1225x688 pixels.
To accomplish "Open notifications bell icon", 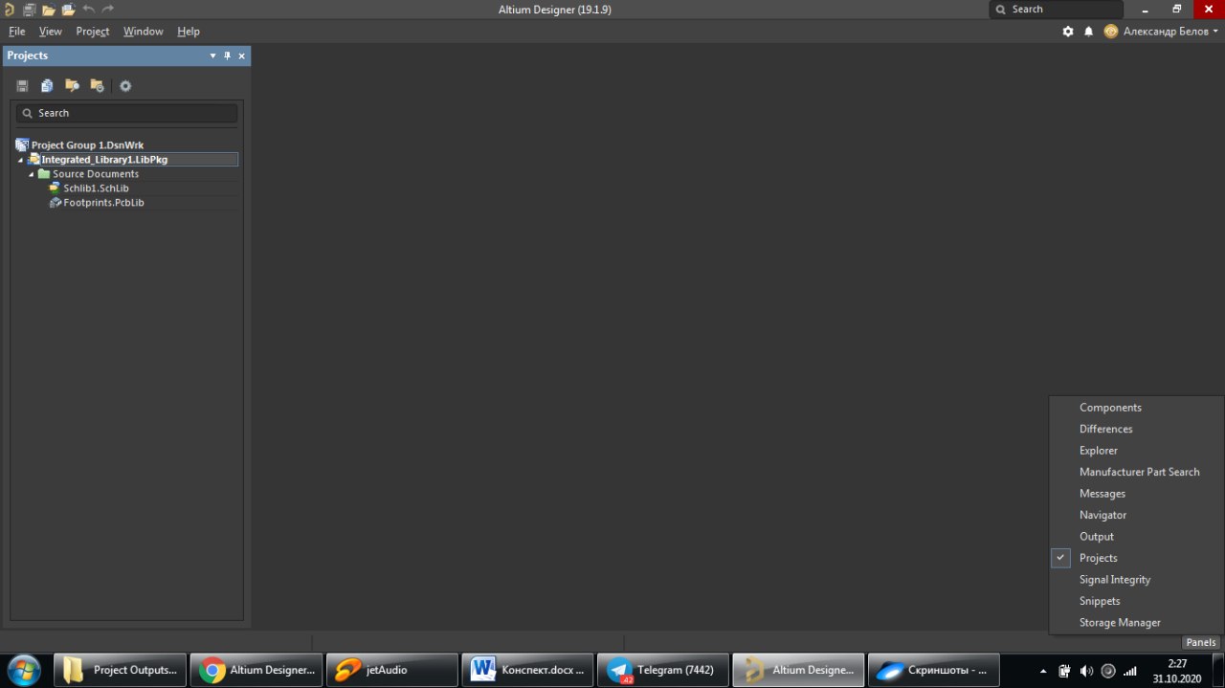I will [x=1088, y=32].
